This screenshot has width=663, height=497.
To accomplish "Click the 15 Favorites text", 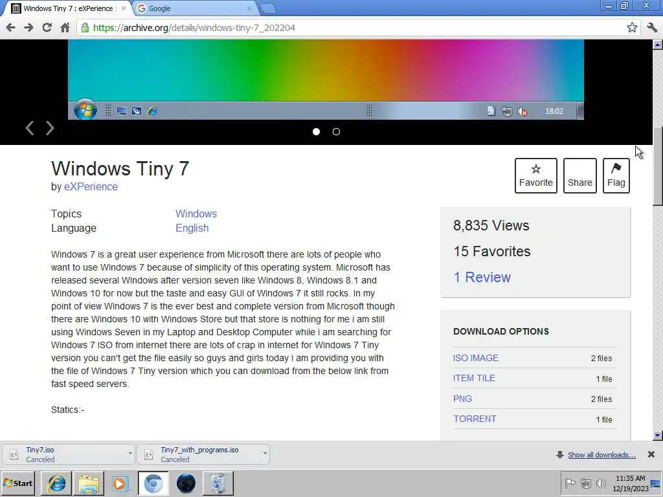I will 492,252.
